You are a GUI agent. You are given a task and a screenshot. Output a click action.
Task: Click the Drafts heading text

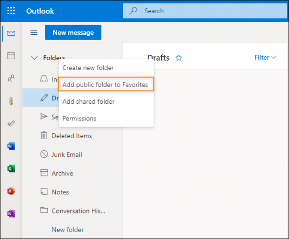point(158,58)
